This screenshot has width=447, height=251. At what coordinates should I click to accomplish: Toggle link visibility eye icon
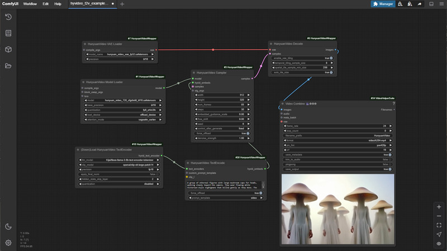[x=439, y=244]
